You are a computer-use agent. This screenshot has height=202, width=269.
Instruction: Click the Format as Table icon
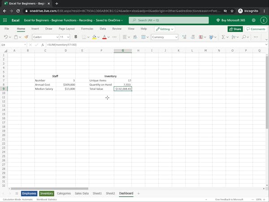[211, 37]
